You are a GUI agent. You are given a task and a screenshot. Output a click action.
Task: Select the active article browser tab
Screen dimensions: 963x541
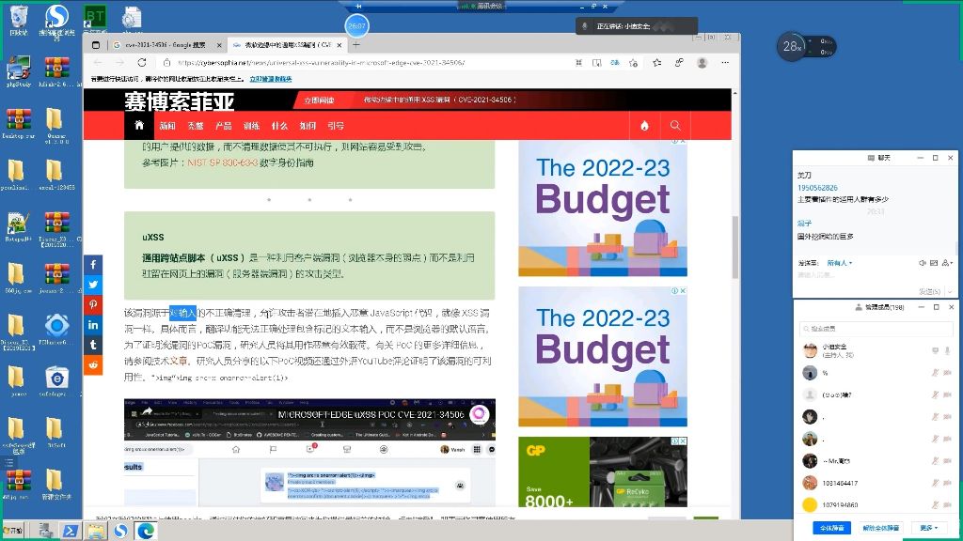288,45
